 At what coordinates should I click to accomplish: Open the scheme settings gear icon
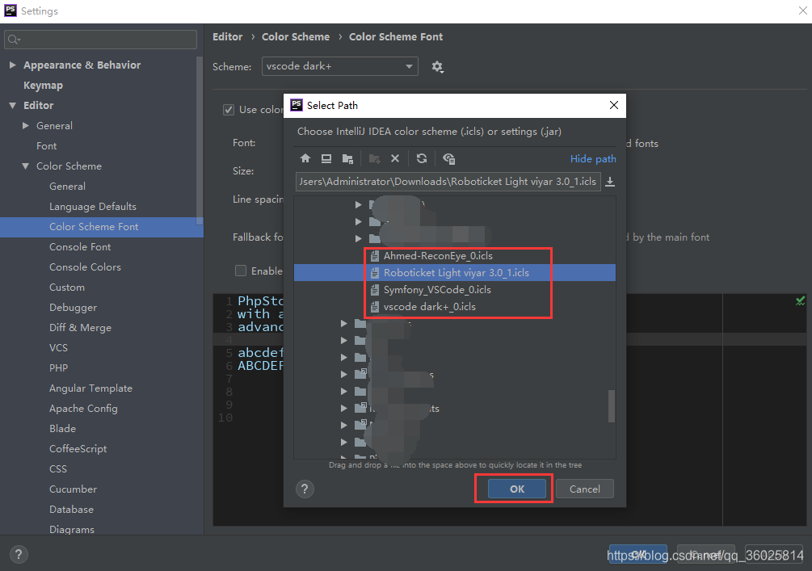437,67
